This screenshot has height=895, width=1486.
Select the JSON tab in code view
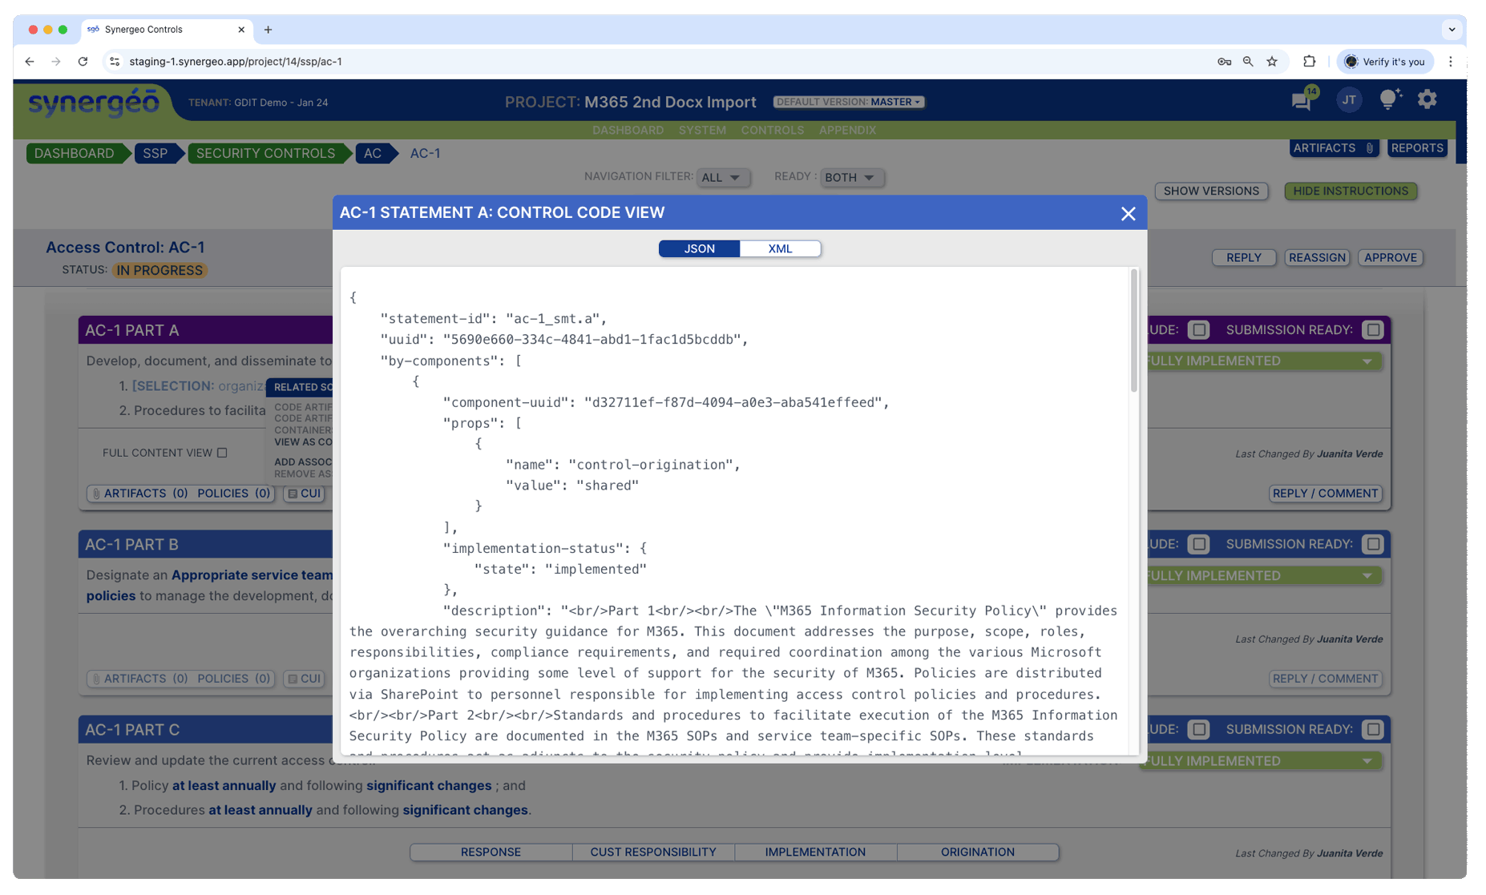tap(699, 248)
